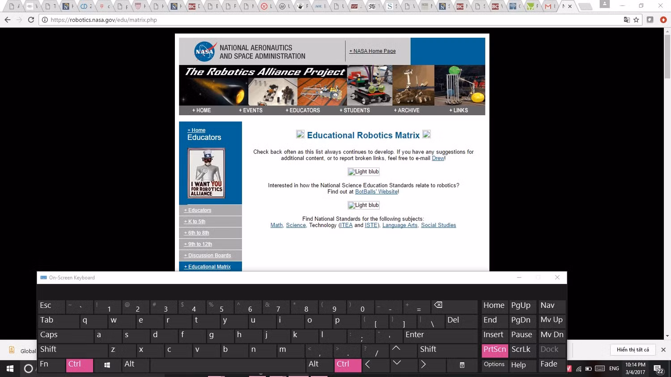Screen dimensions: 671x377
Task: Click the battery tray icon
Action: [x=589, y=369]
